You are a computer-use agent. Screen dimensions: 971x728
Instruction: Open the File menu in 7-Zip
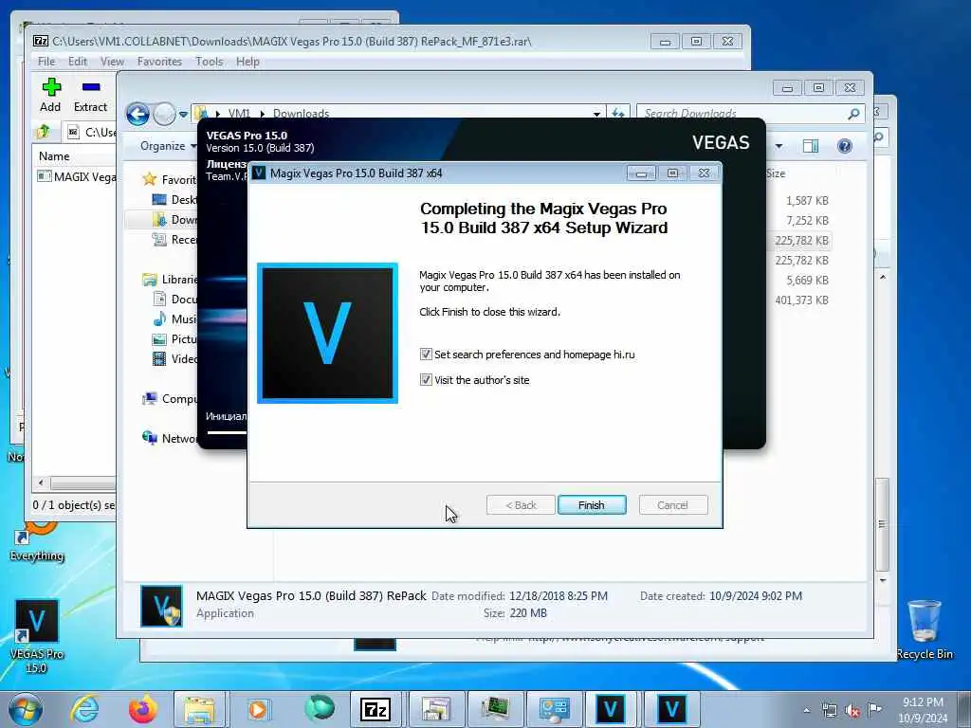tap(46, 62)
